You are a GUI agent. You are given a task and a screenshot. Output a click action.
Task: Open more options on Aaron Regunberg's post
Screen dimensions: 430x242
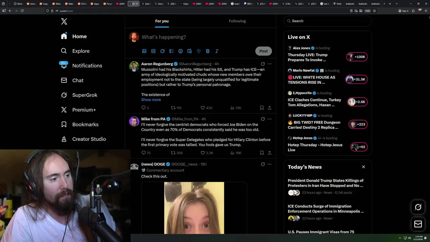269,64
